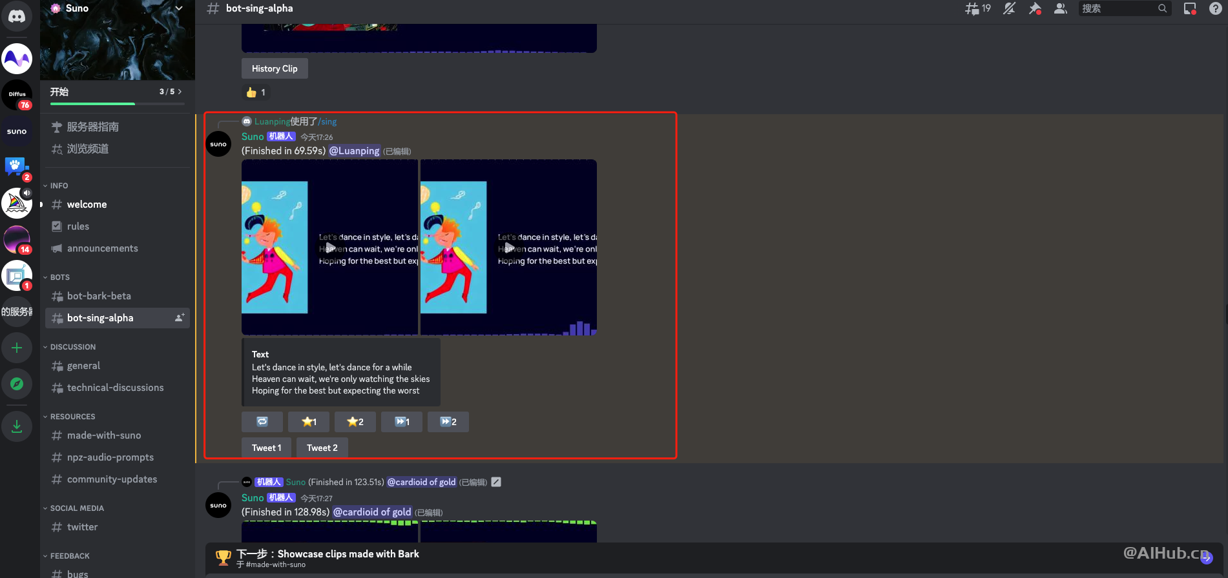Open the 浏览频道 browse channels item
Screen dimensions: 1228x578
pos(118,149)
